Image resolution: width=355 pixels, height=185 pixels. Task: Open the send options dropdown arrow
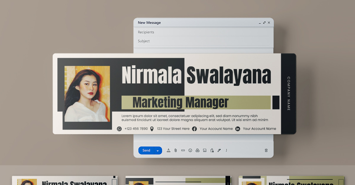click(158, 150)
